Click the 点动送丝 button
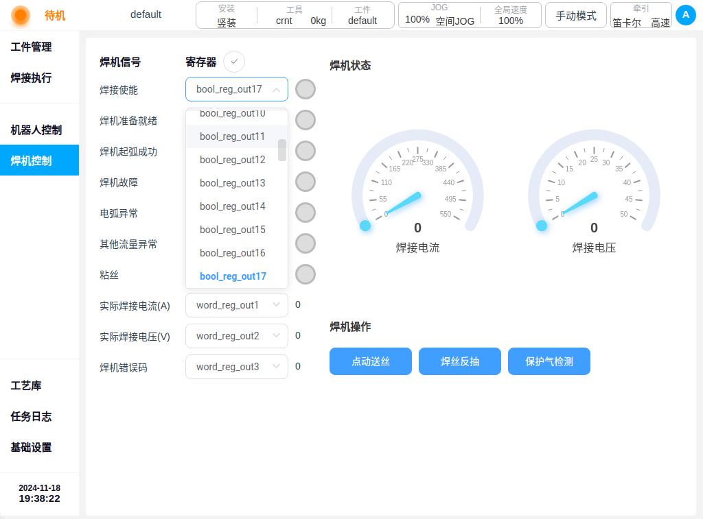Viewport: 703px width, 519px height. (x=370, y=361)
